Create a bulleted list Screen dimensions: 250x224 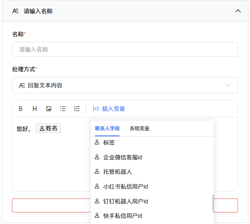pos(63,109)
